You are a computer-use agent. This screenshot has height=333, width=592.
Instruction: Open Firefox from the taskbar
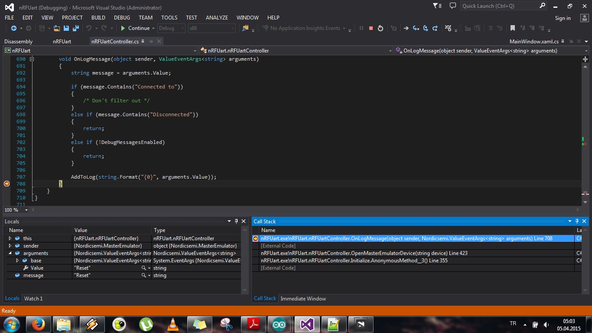(x=38, y=324)
